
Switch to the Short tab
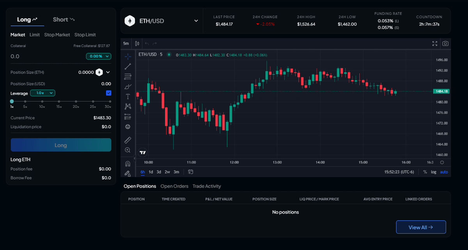point(64,19)
